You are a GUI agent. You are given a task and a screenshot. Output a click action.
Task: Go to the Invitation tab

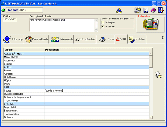[x=137, y=39]
